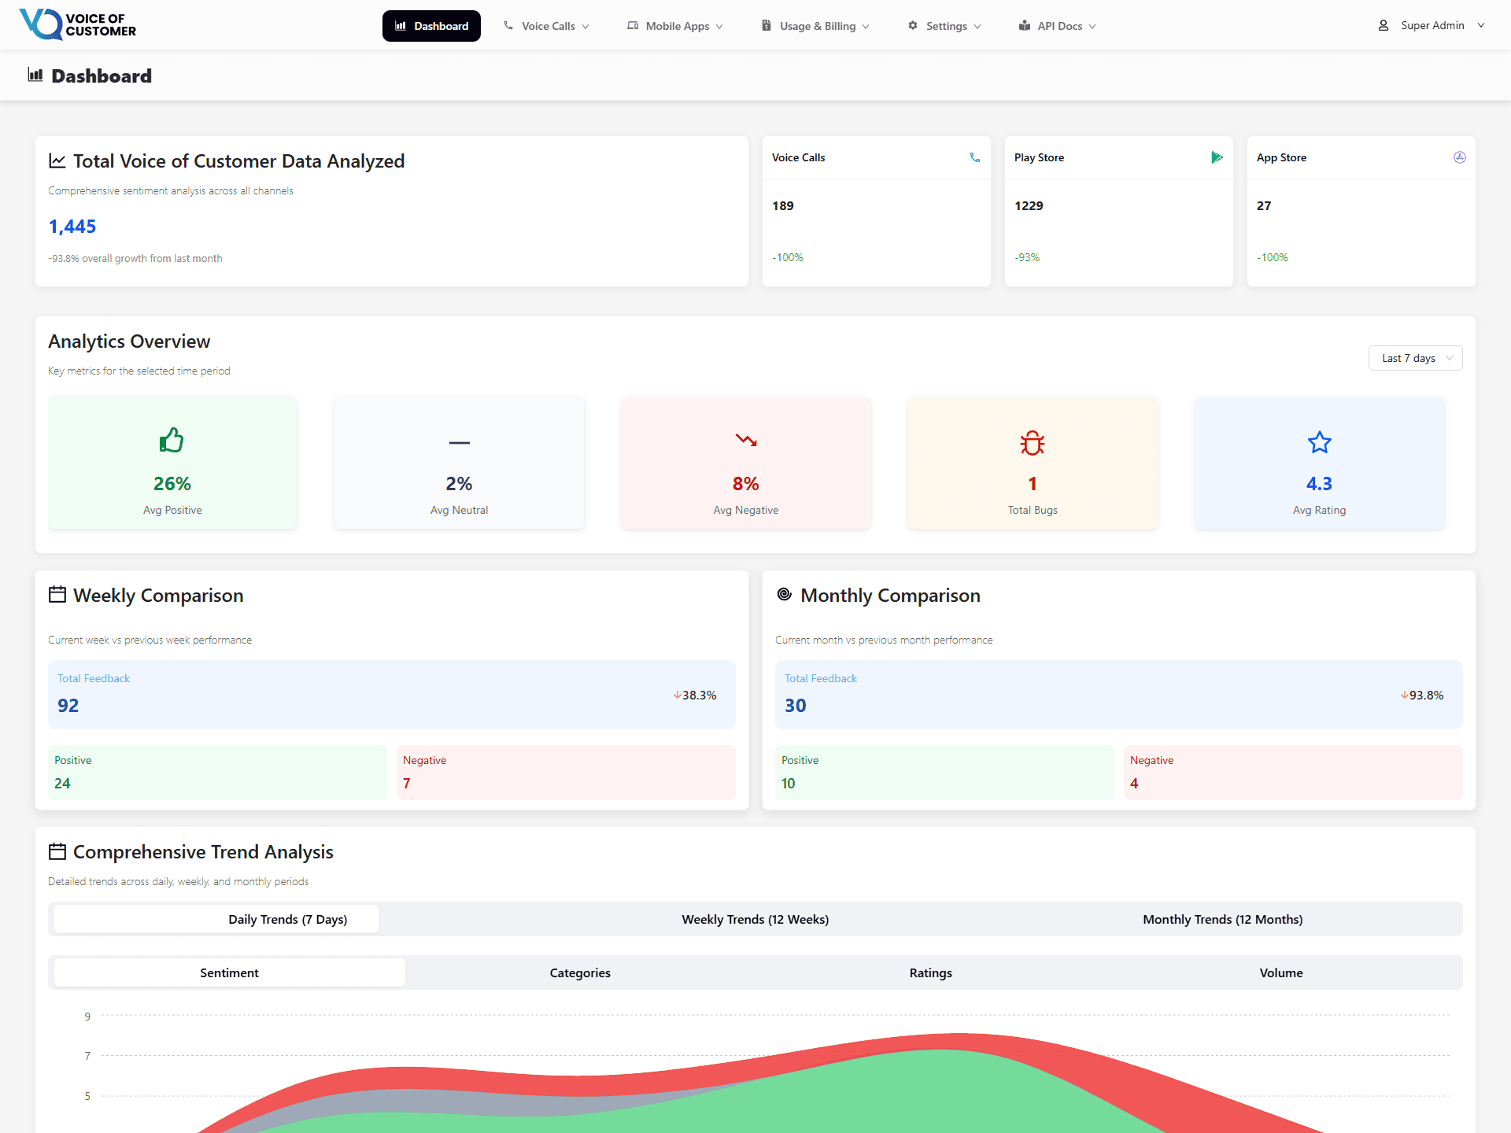This screenshot has width=1511, height=1133.
Task: Select the downward trend icon for Avg Negative
Action: click(x=745, y=441)
